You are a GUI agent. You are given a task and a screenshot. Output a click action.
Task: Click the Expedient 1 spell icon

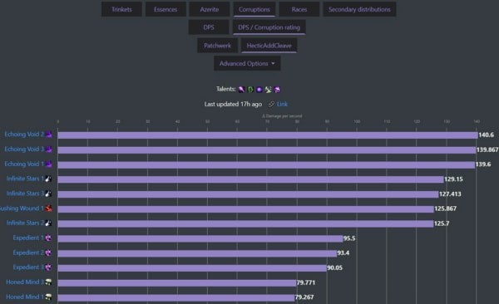tap(48, 238)
